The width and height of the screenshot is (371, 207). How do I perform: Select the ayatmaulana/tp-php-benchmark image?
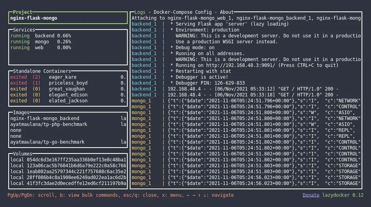click(x=68, y=124)
